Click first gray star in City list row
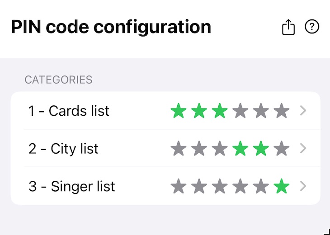The height and width of the screenshot is (235, 330). (179, 148)
